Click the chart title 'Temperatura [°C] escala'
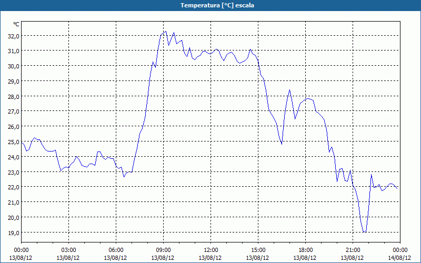The height and width of the screenshot is (263, 421). click(217, 5)
